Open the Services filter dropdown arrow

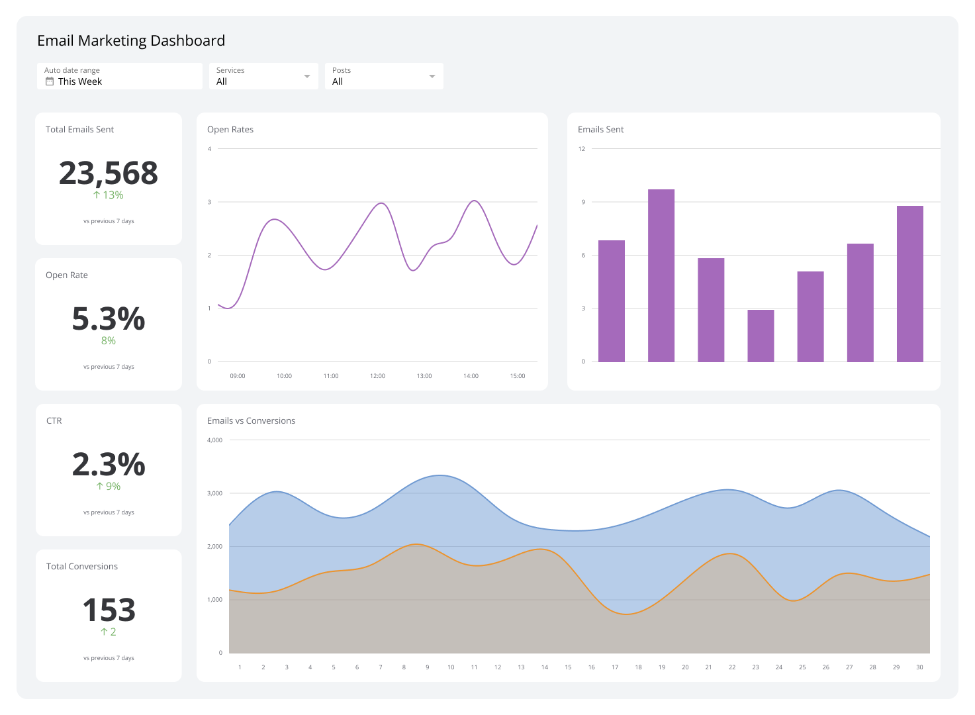(x=307, y=75)
